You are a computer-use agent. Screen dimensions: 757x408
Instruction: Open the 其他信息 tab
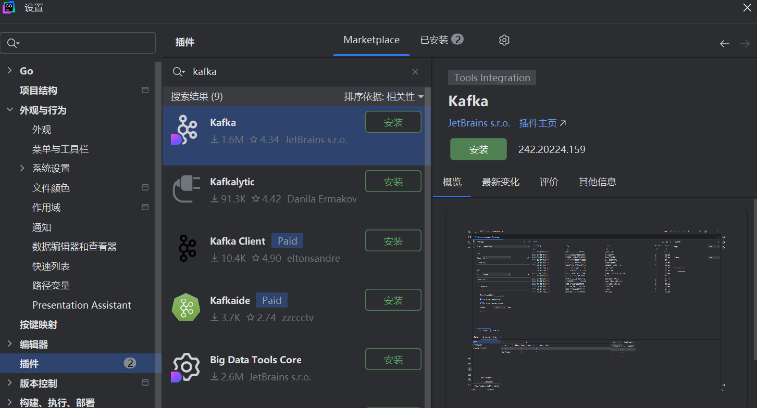(598, 182)
